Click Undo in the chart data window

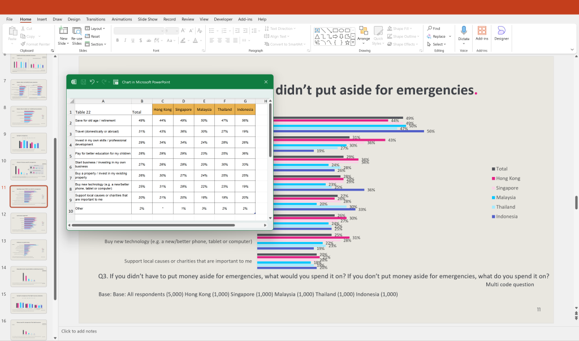92,82
